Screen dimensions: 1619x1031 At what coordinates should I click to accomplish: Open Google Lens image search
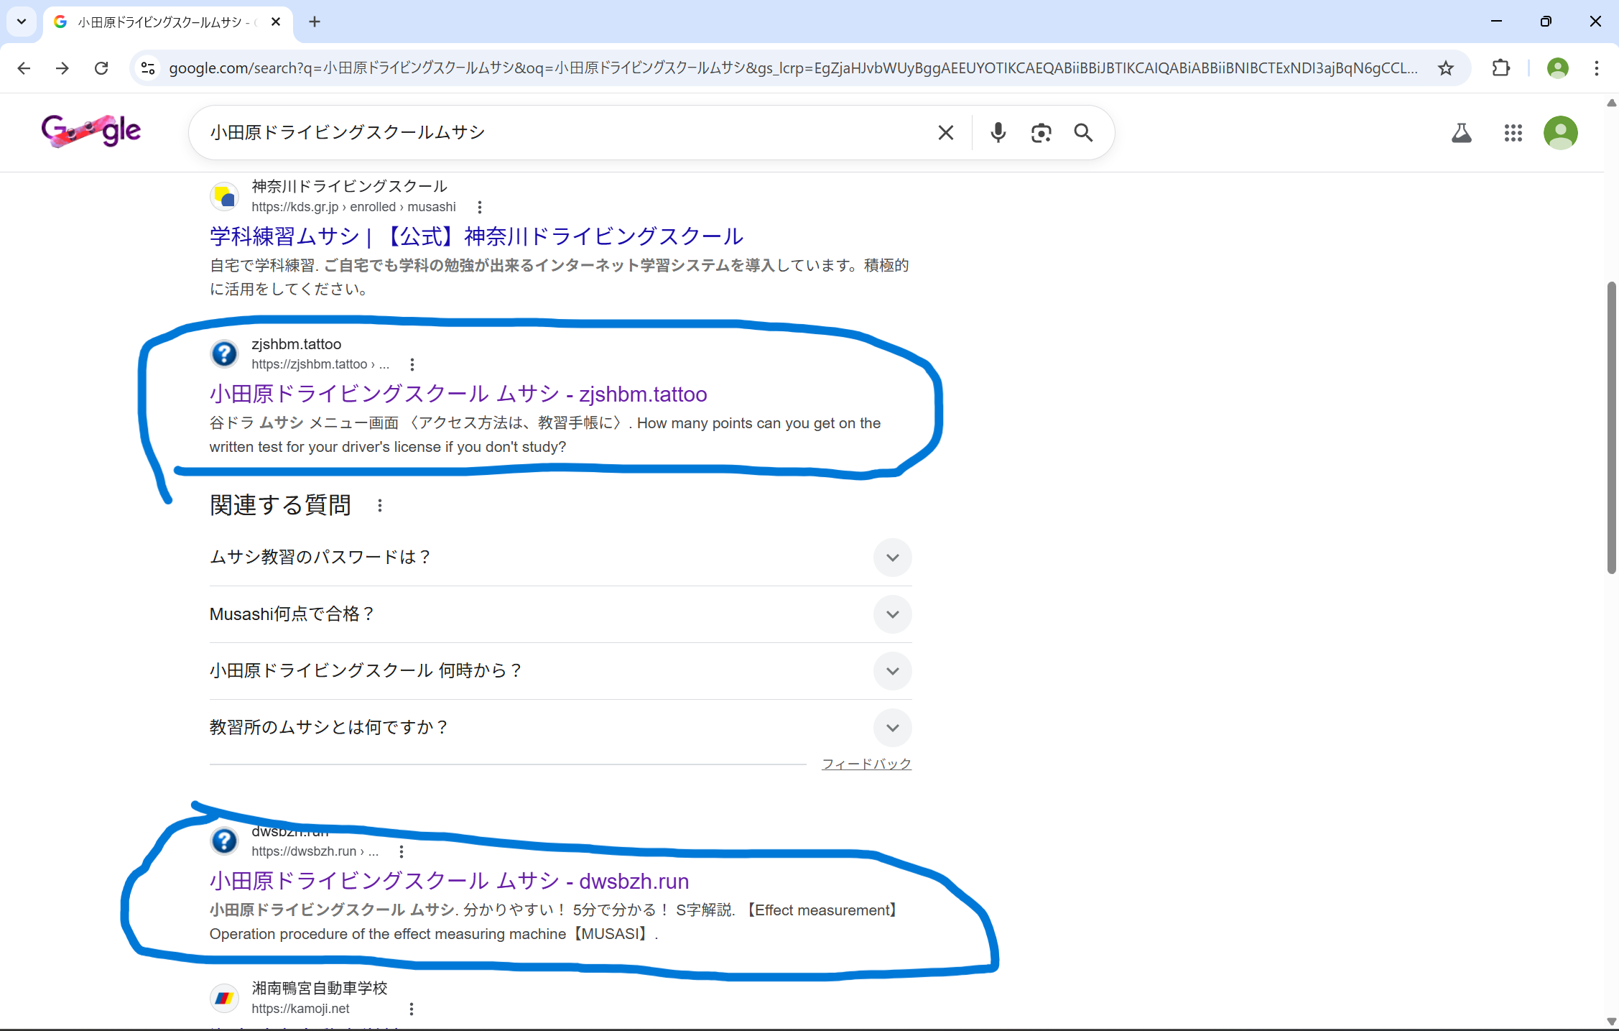pos(1041,132)
